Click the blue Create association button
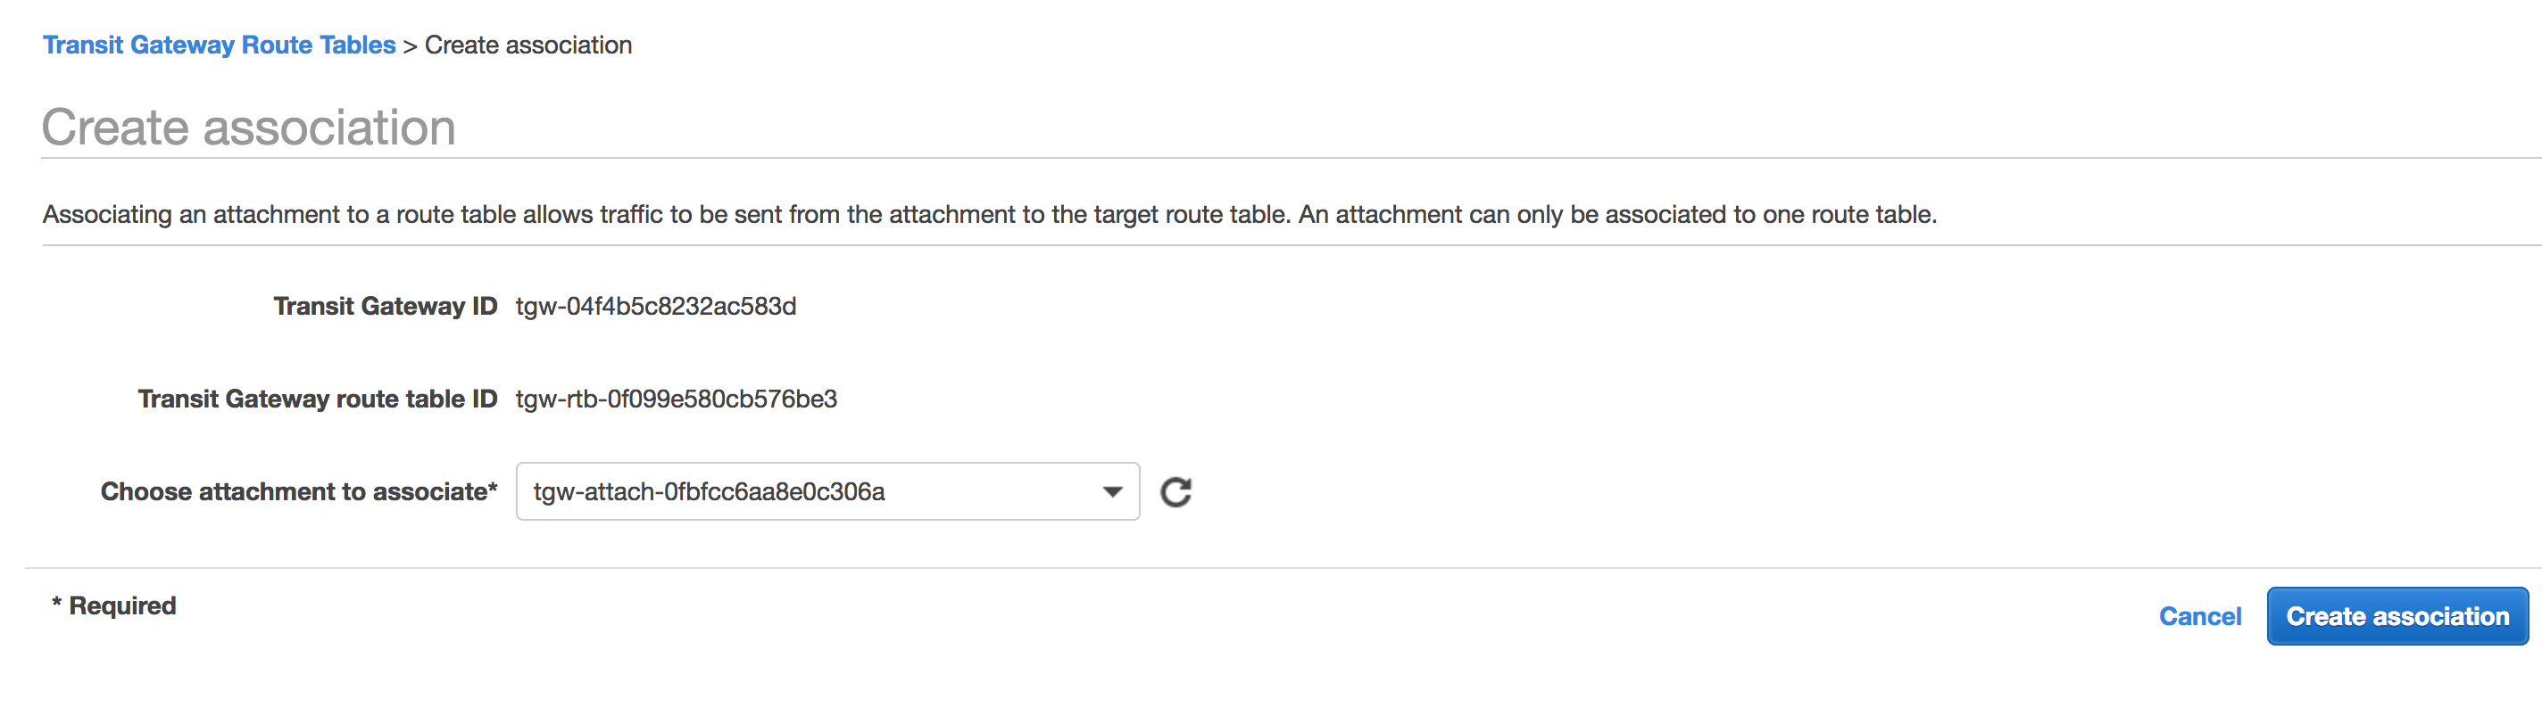The height and width of the screenshot is (708, 2542). pos(2397,616)
